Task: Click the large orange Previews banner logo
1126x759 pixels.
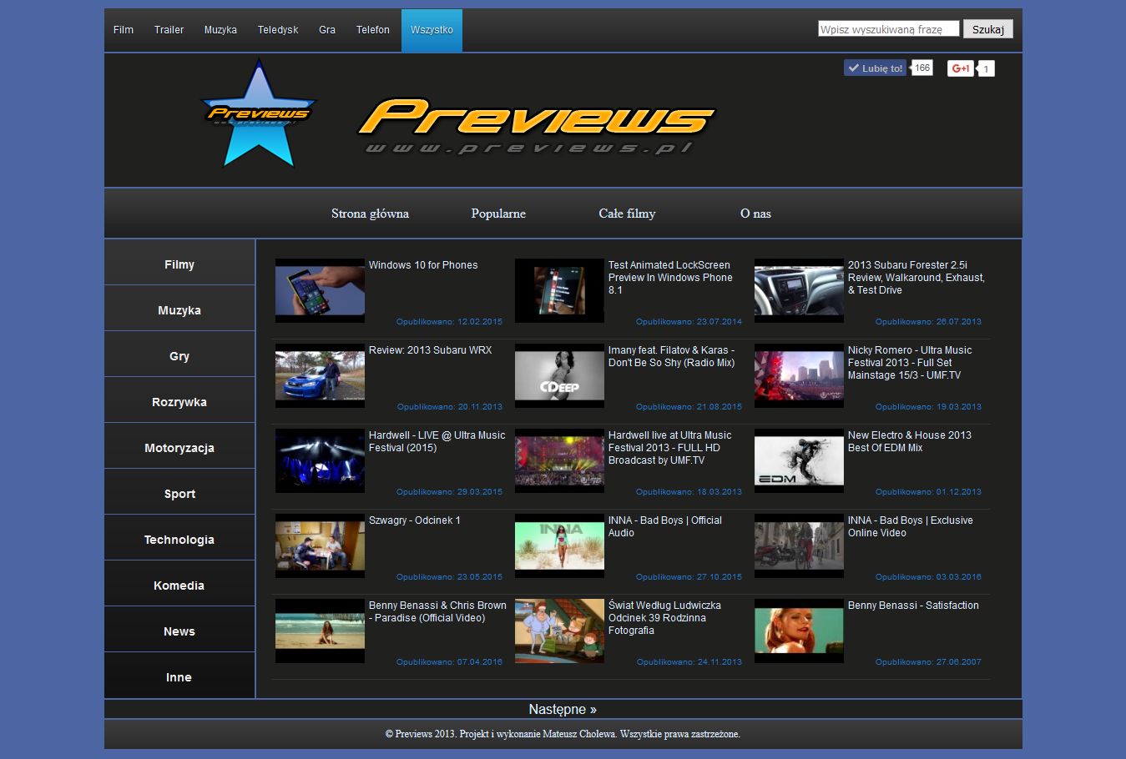Action: click(x=536, y=125)
